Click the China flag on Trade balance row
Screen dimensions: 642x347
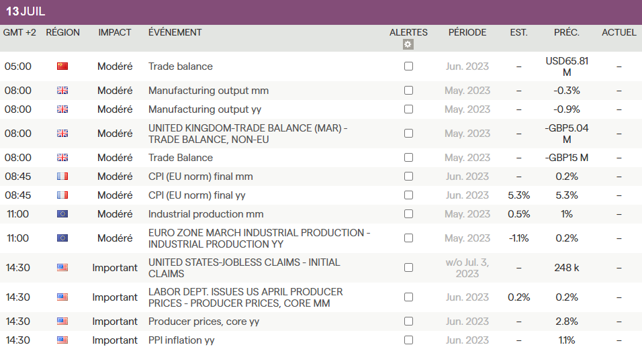point(62,66)
